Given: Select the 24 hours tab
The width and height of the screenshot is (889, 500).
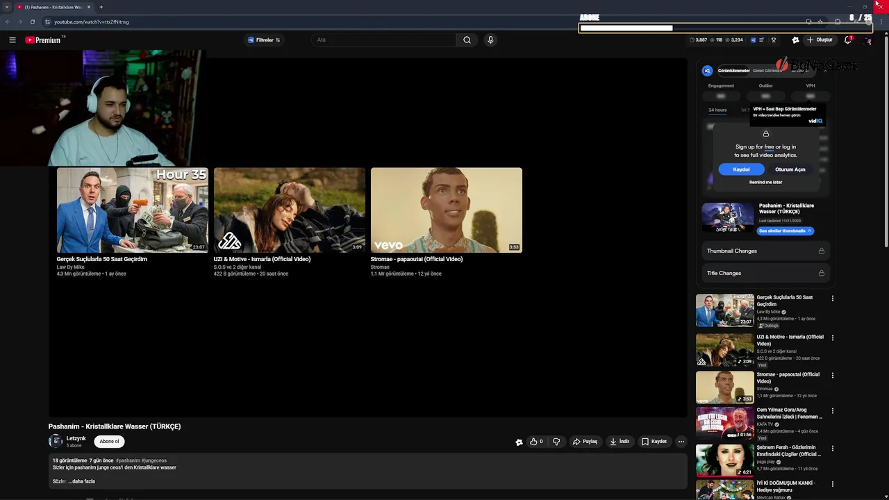Looking at the screenshot, I should [x=717, y=110].
